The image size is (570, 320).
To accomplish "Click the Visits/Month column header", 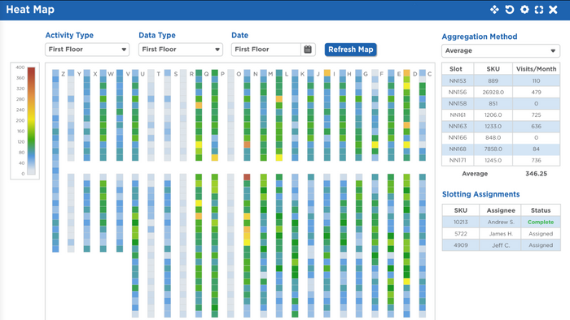I will [x=536, y=69].
